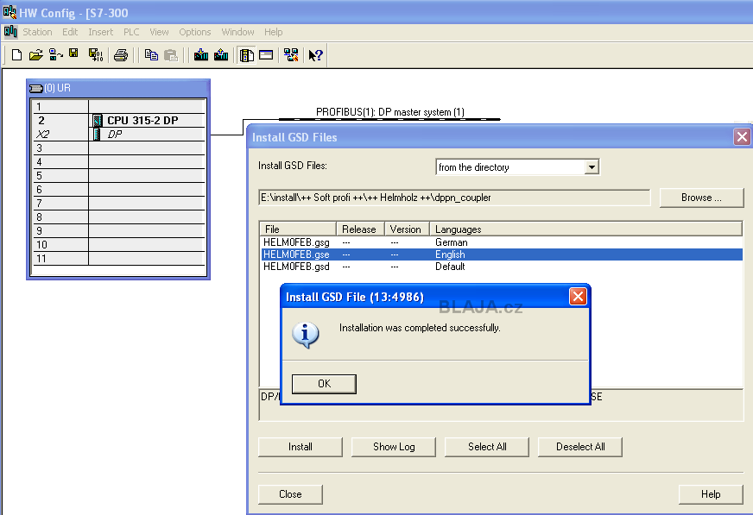Click the DP interface icon in row X2
The image size is (753, 515).
[x=97, y=135]
